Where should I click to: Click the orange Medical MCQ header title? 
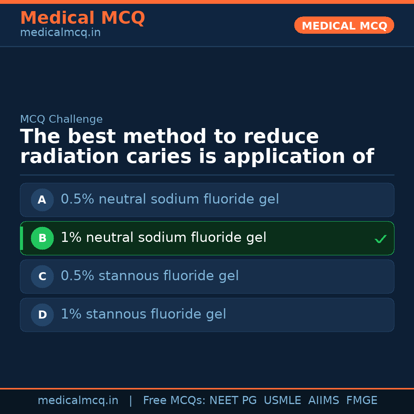tap(82, 18)
